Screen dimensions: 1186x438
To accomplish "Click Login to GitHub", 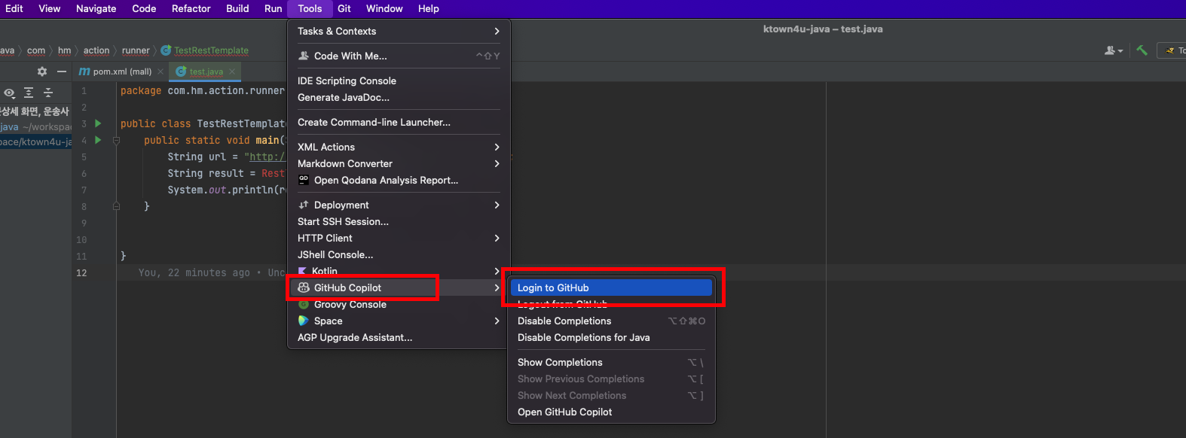I will click(611, 287).
